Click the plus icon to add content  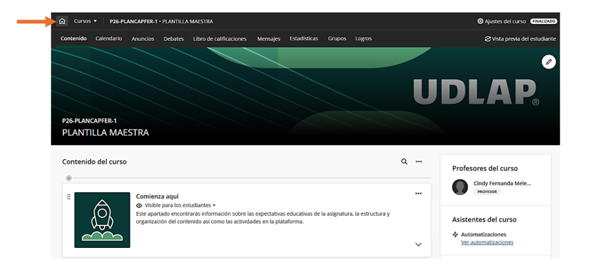point(69,178)
